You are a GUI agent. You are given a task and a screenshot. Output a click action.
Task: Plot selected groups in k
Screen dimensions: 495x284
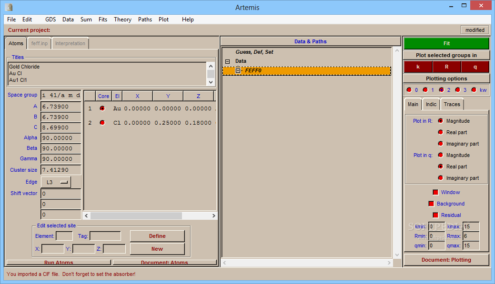pyautogui.click(x=418, y=67)
